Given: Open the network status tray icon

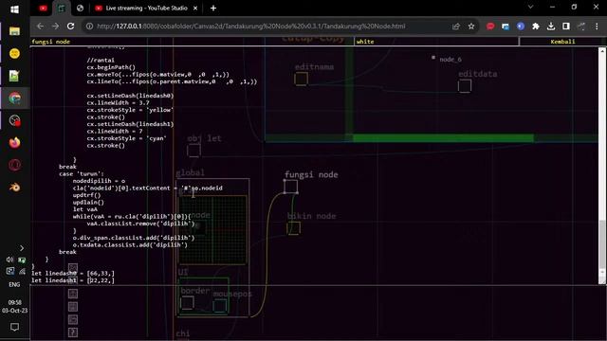Looking at the screenshot, I should pyautogui.click(x=22, y=272).
